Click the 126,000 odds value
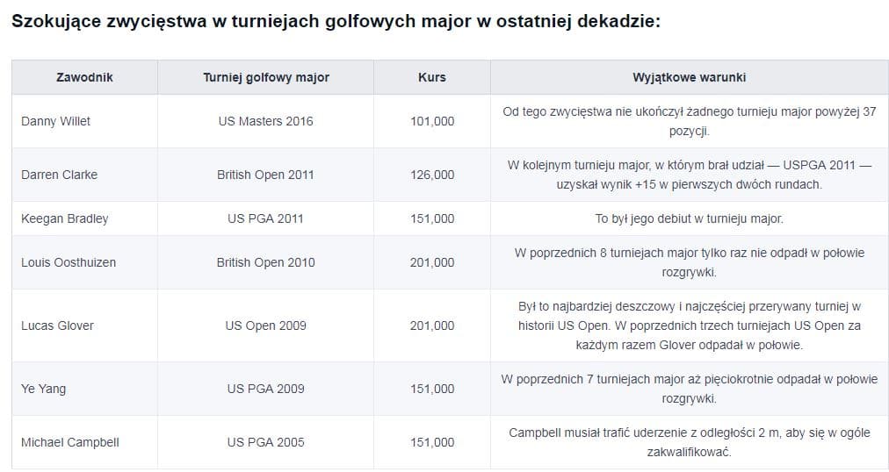Screen dimensions: 889x472 (432, 175)
